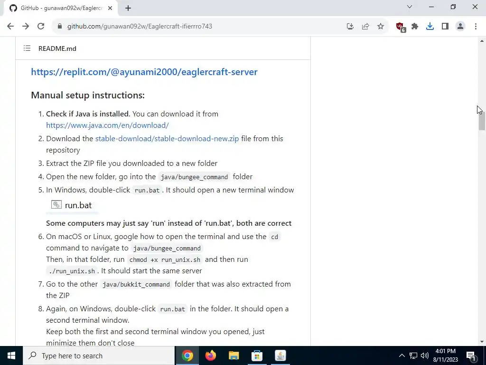Image resolution: width=486 pixels, height=365 pixels.
Task: Close the GitHub Eaglercraft tab
Action: 110,8
